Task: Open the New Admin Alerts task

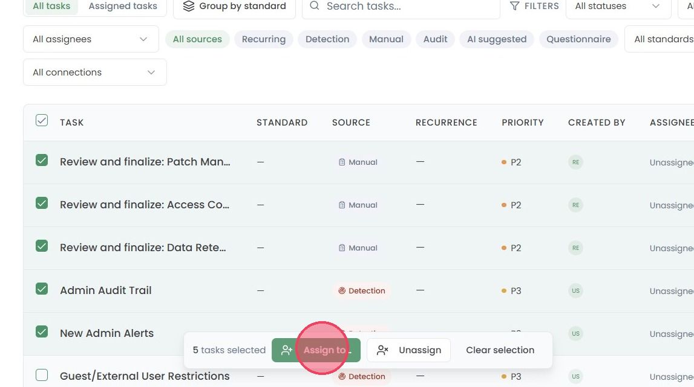Action: tap(106, 333)
